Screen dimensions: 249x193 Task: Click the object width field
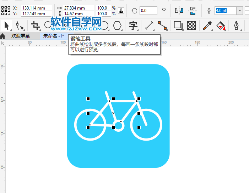tap(79, 8)
